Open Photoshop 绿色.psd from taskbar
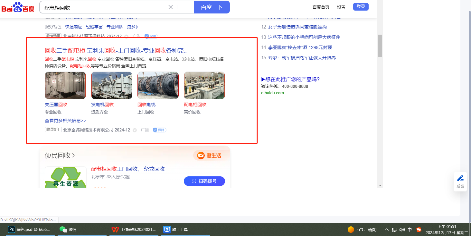Image resolution: width=471 pixels, height=236 pixels. (x=30, y=230)
